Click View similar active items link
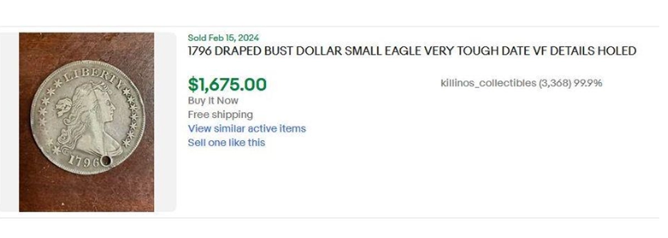 point(247,129)
